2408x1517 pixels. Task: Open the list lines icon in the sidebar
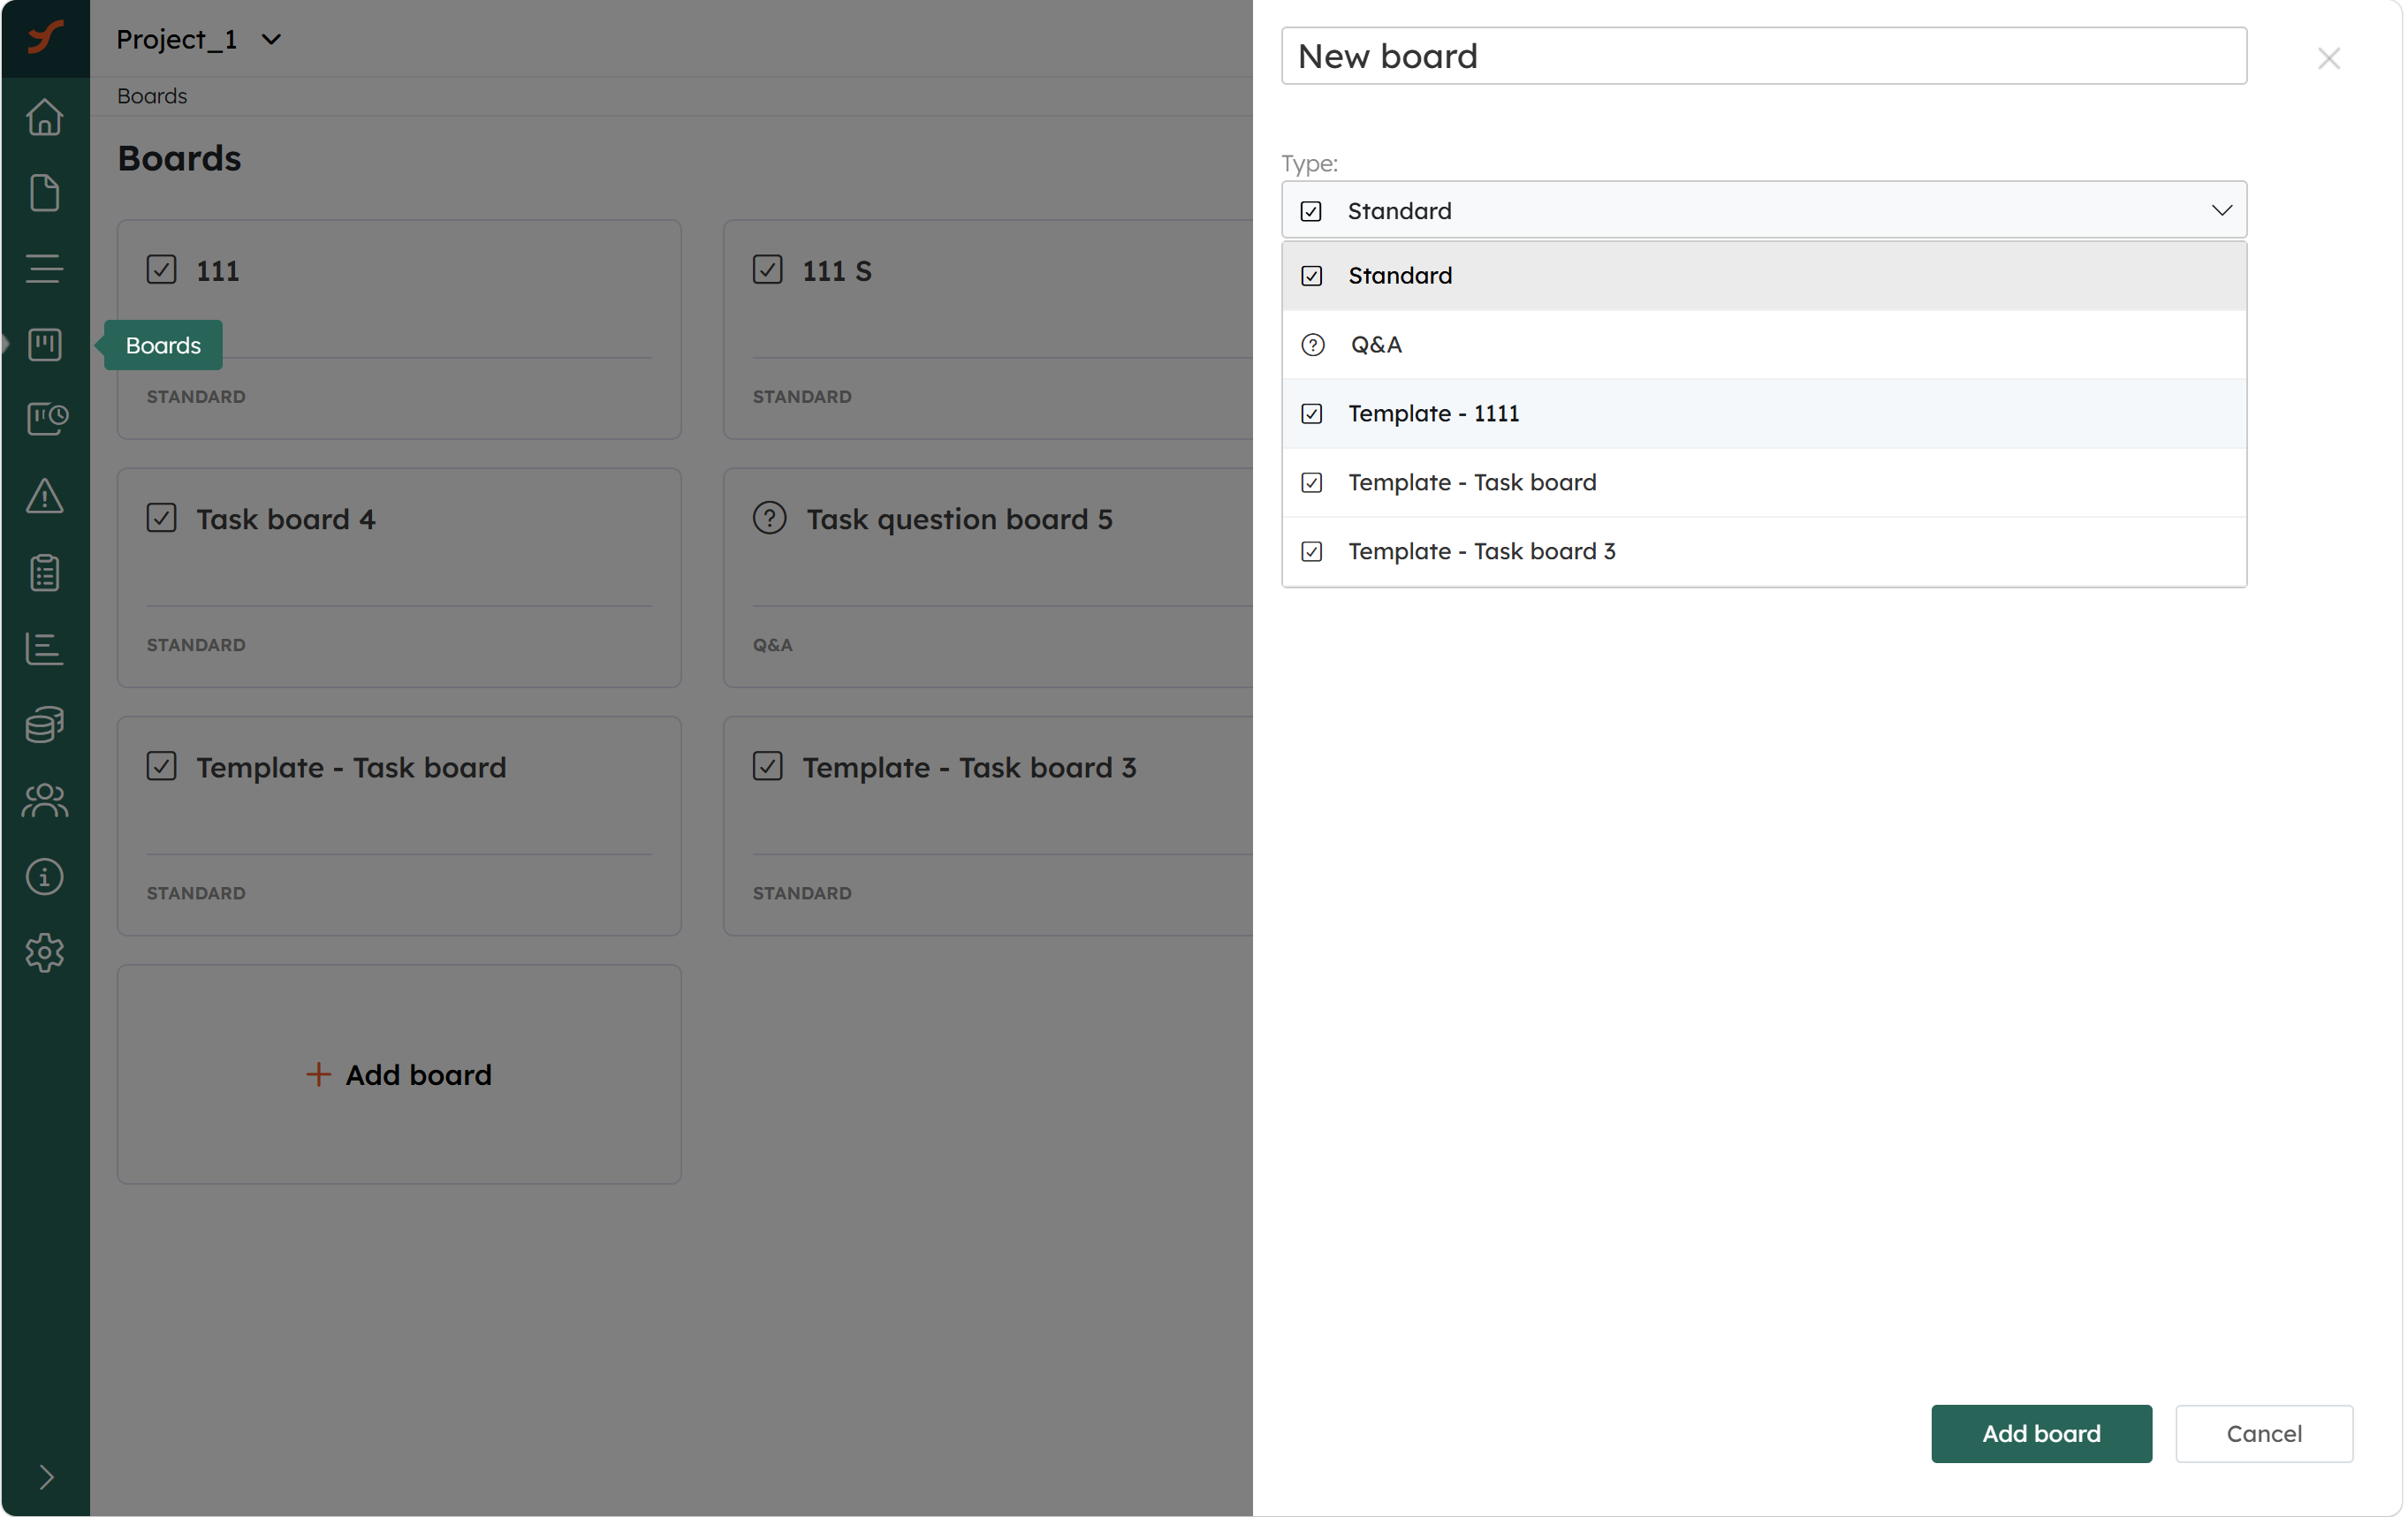tap(45, 268)
